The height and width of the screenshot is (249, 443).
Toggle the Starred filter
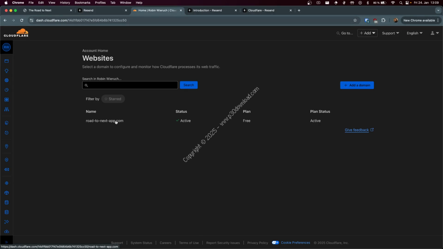[113, 99]
